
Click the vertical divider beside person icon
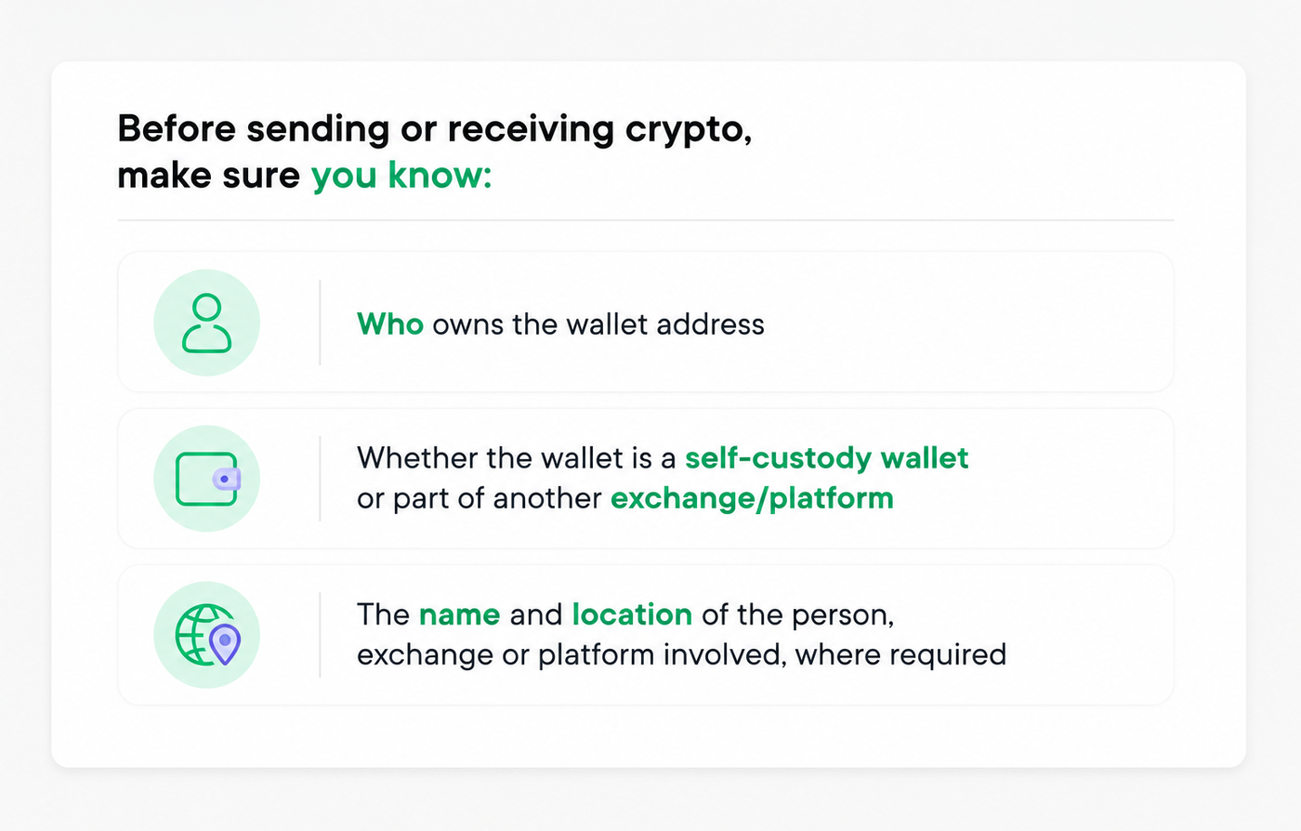point(320,323)
